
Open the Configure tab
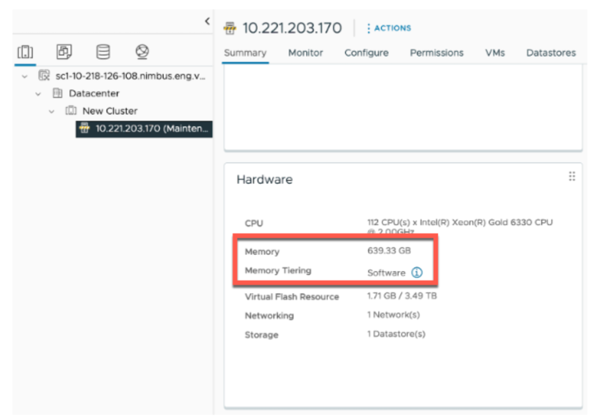pos(366,53)
